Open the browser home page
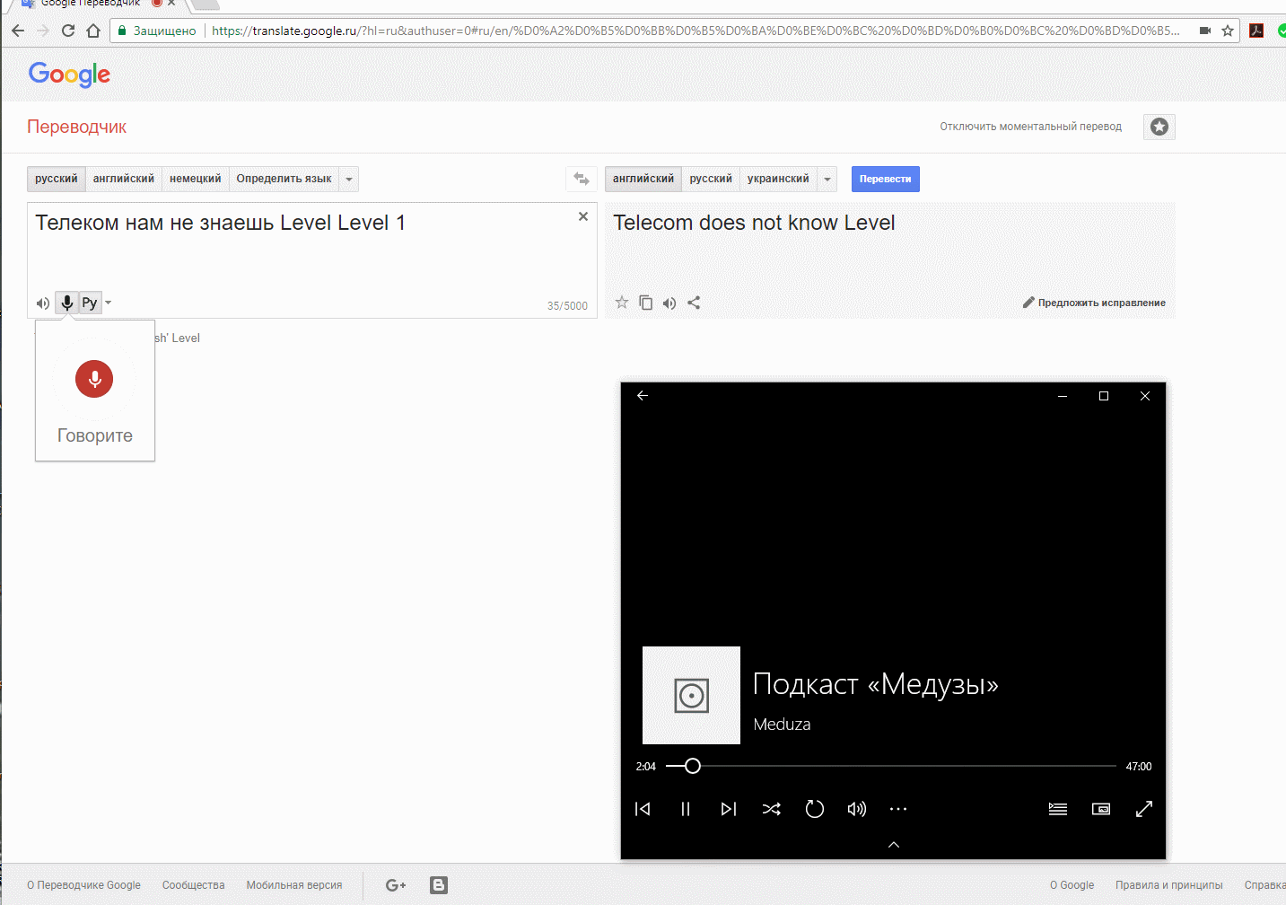1286x905 pixels. (93, 31)
